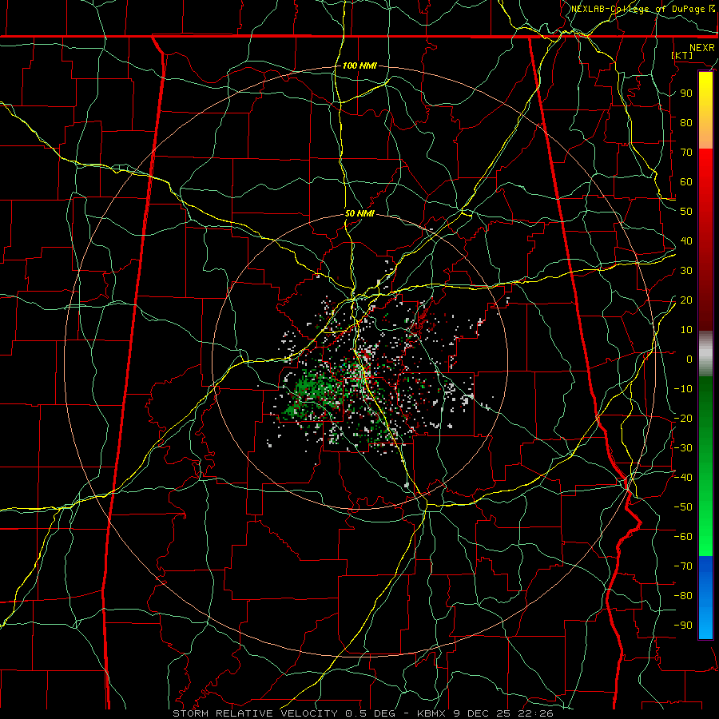
Task: Click the -40 value on the velocity scale
Action: 683,478
